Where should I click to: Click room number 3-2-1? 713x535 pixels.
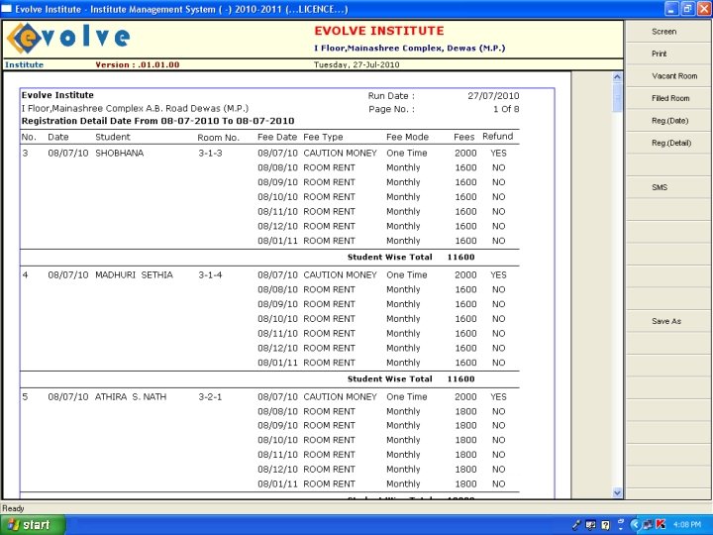[210, 397]
